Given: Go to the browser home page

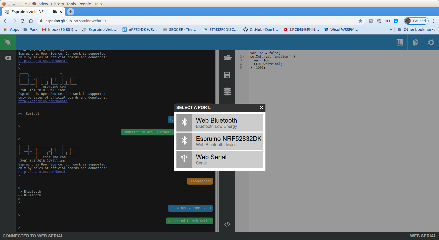Looking at the screenshot, I should [x=31, y=21].
